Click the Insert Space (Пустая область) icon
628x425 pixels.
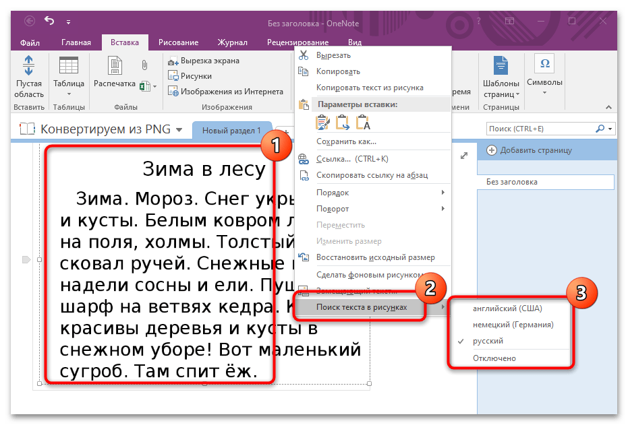tap(29, 67)
